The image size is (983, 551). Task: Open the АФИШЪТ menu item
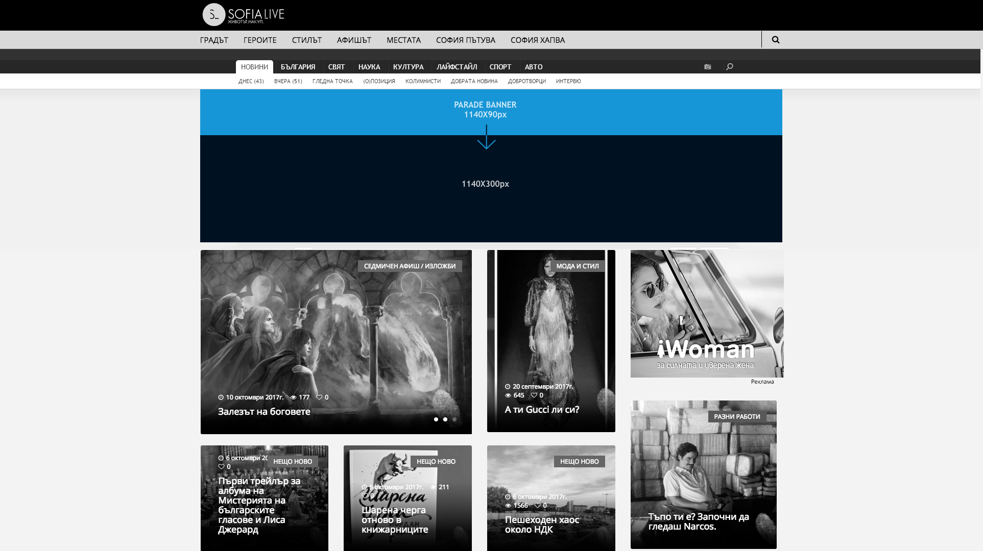click(354, 40)
